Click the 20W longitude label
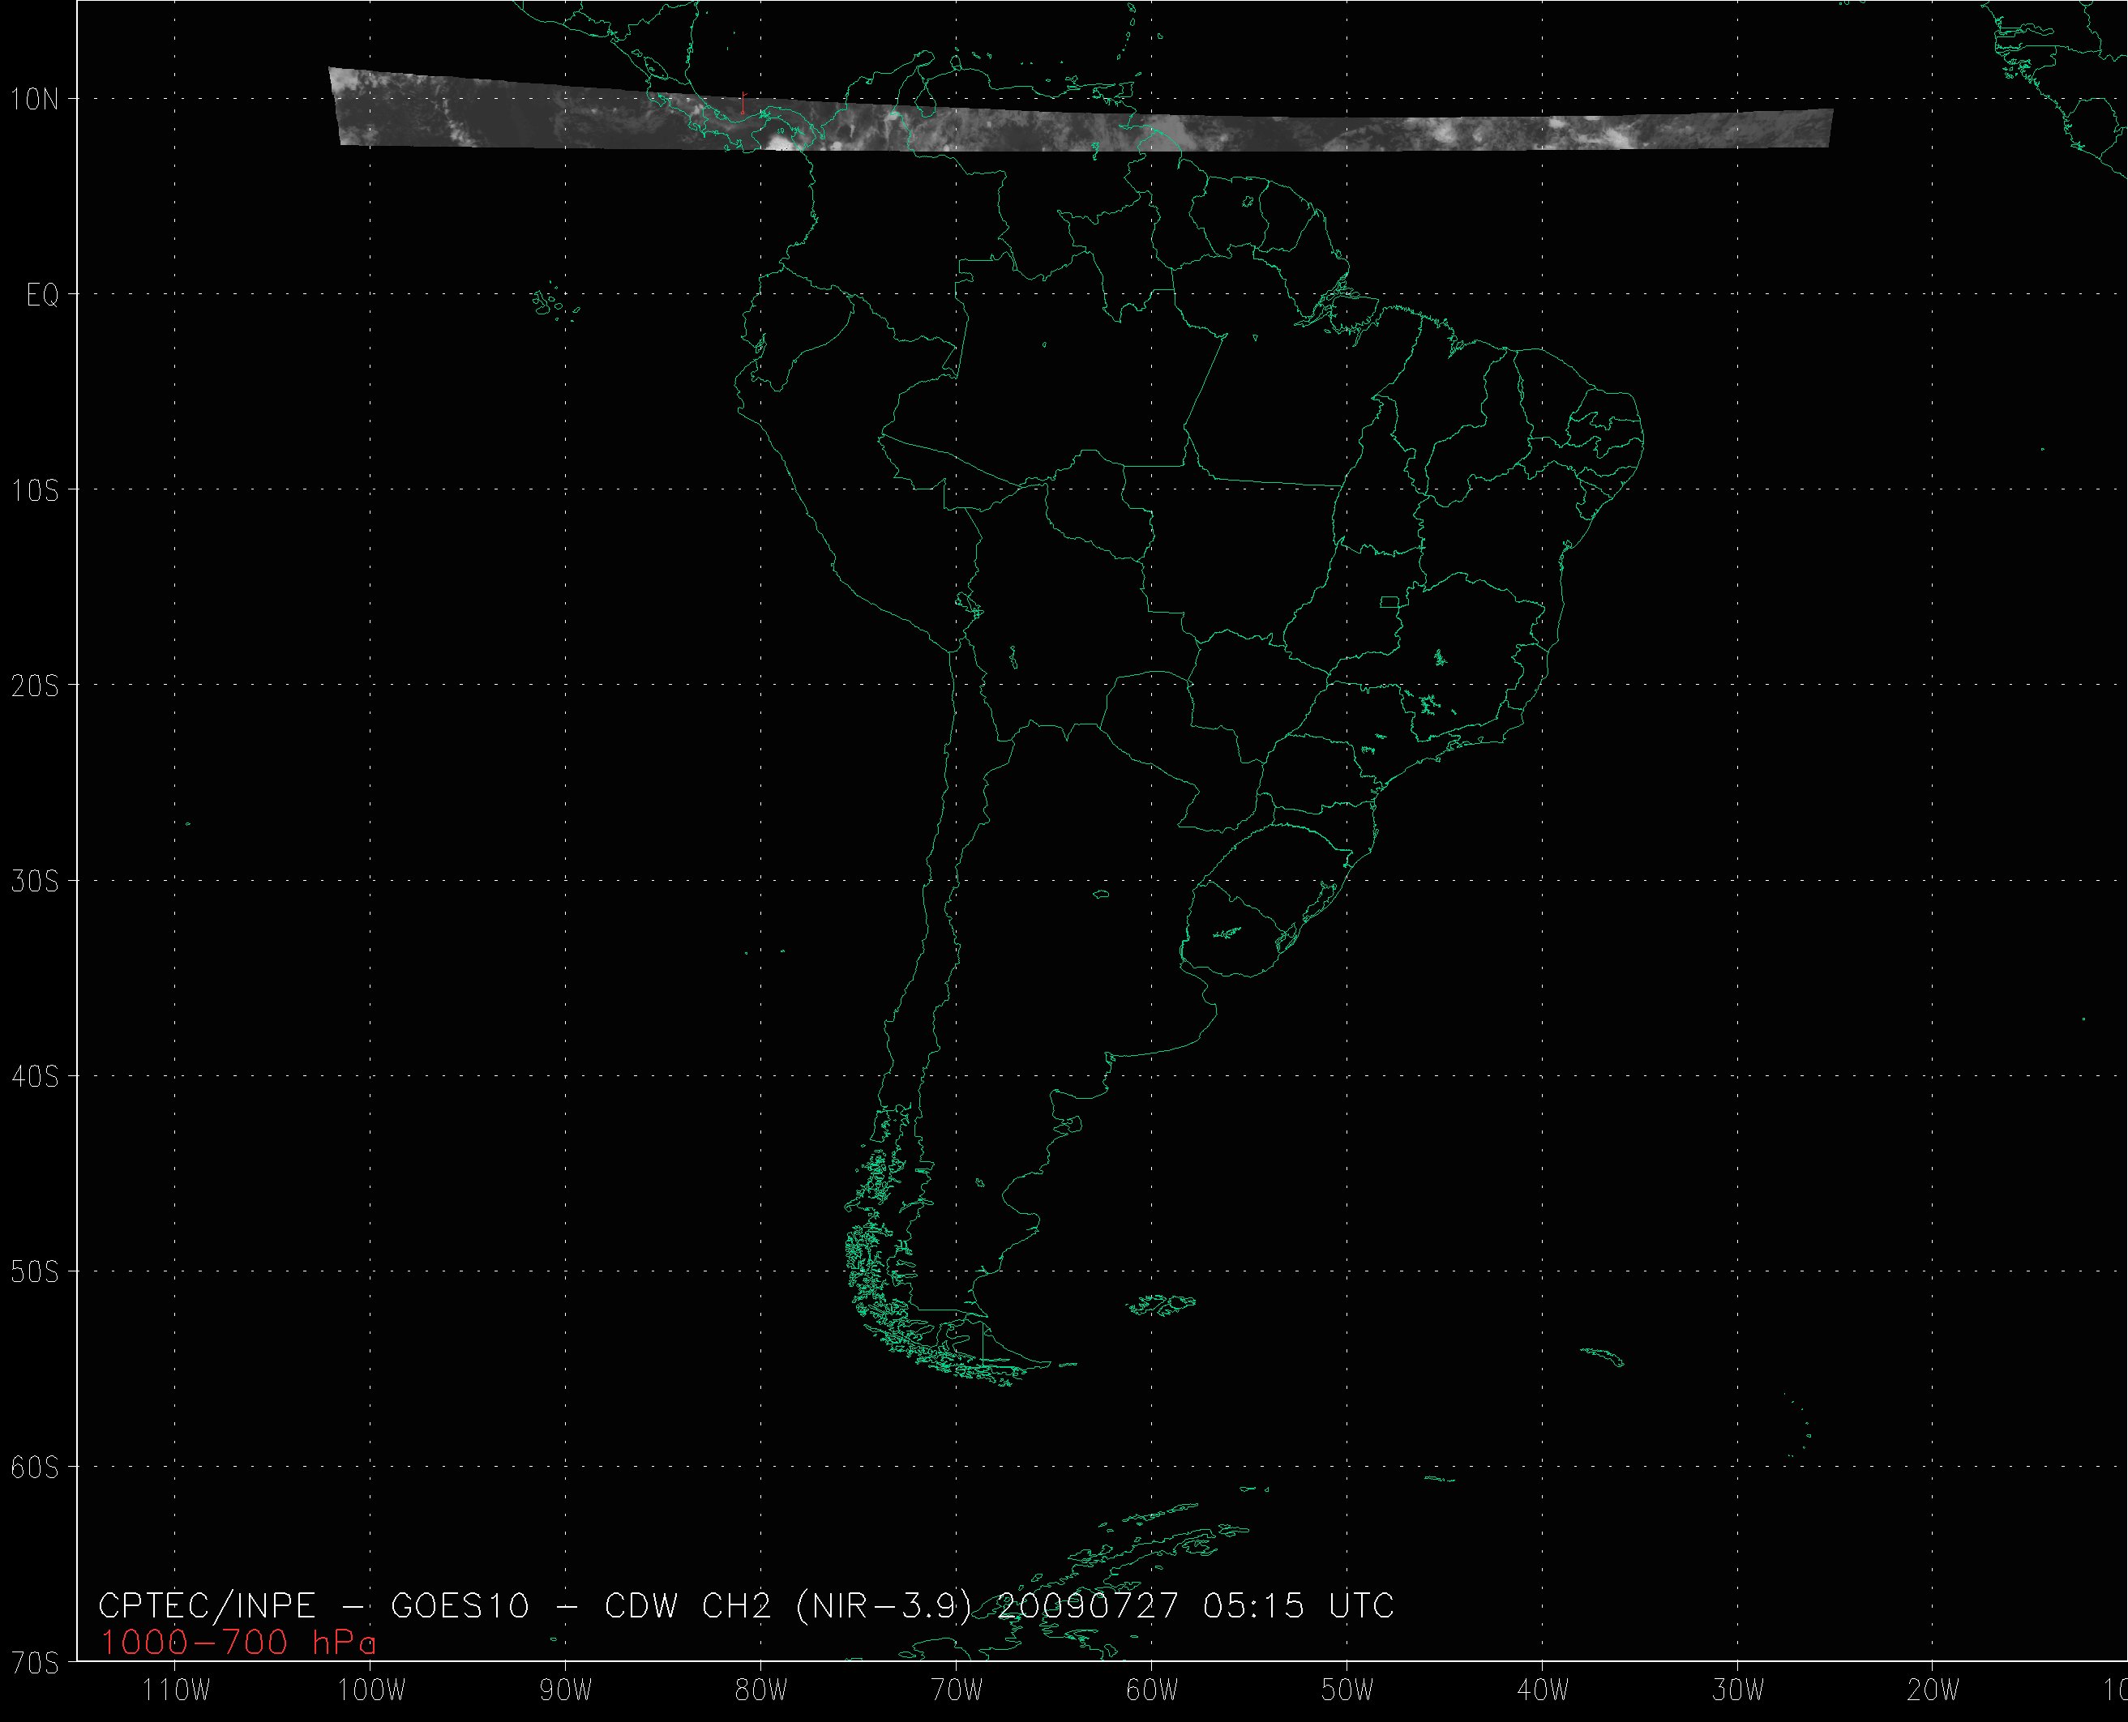2128x1722 pixels. [1933, 1691]
